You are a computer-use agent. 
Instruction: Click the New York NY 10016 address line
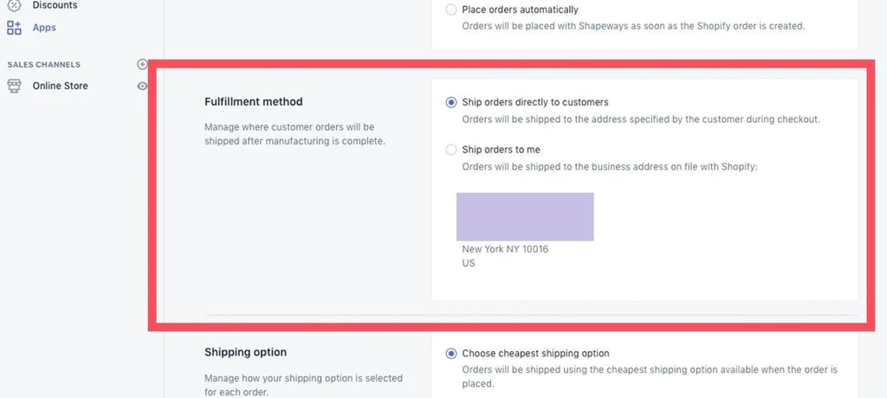pos(505,249)
